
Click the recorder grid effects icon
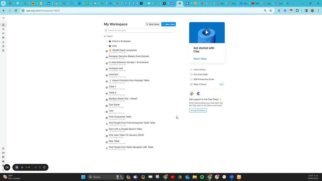(x=35, y=167)
